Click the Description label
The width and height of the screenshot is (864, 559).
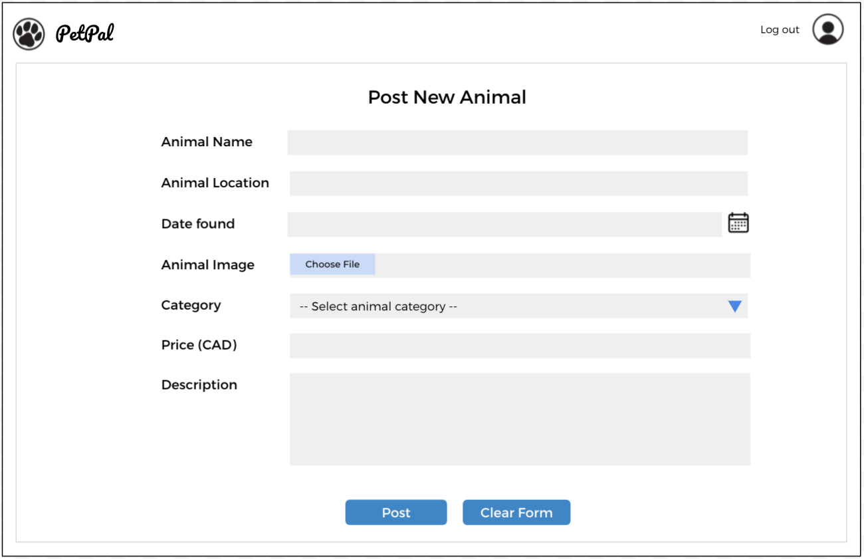199,385
